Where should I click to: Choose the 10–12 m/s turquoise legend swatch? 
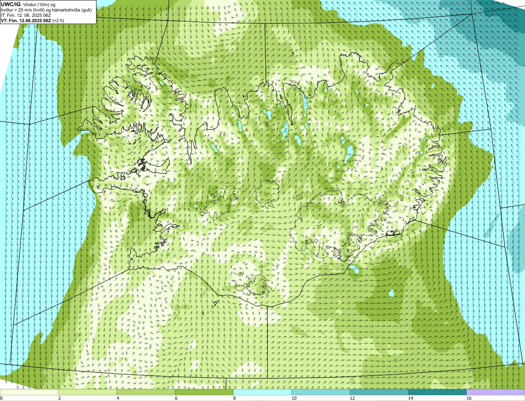tap(321, 392)
